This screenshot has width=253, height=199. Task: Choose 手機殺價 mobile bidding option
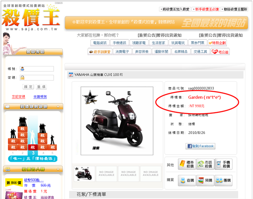tap(223, 164)
